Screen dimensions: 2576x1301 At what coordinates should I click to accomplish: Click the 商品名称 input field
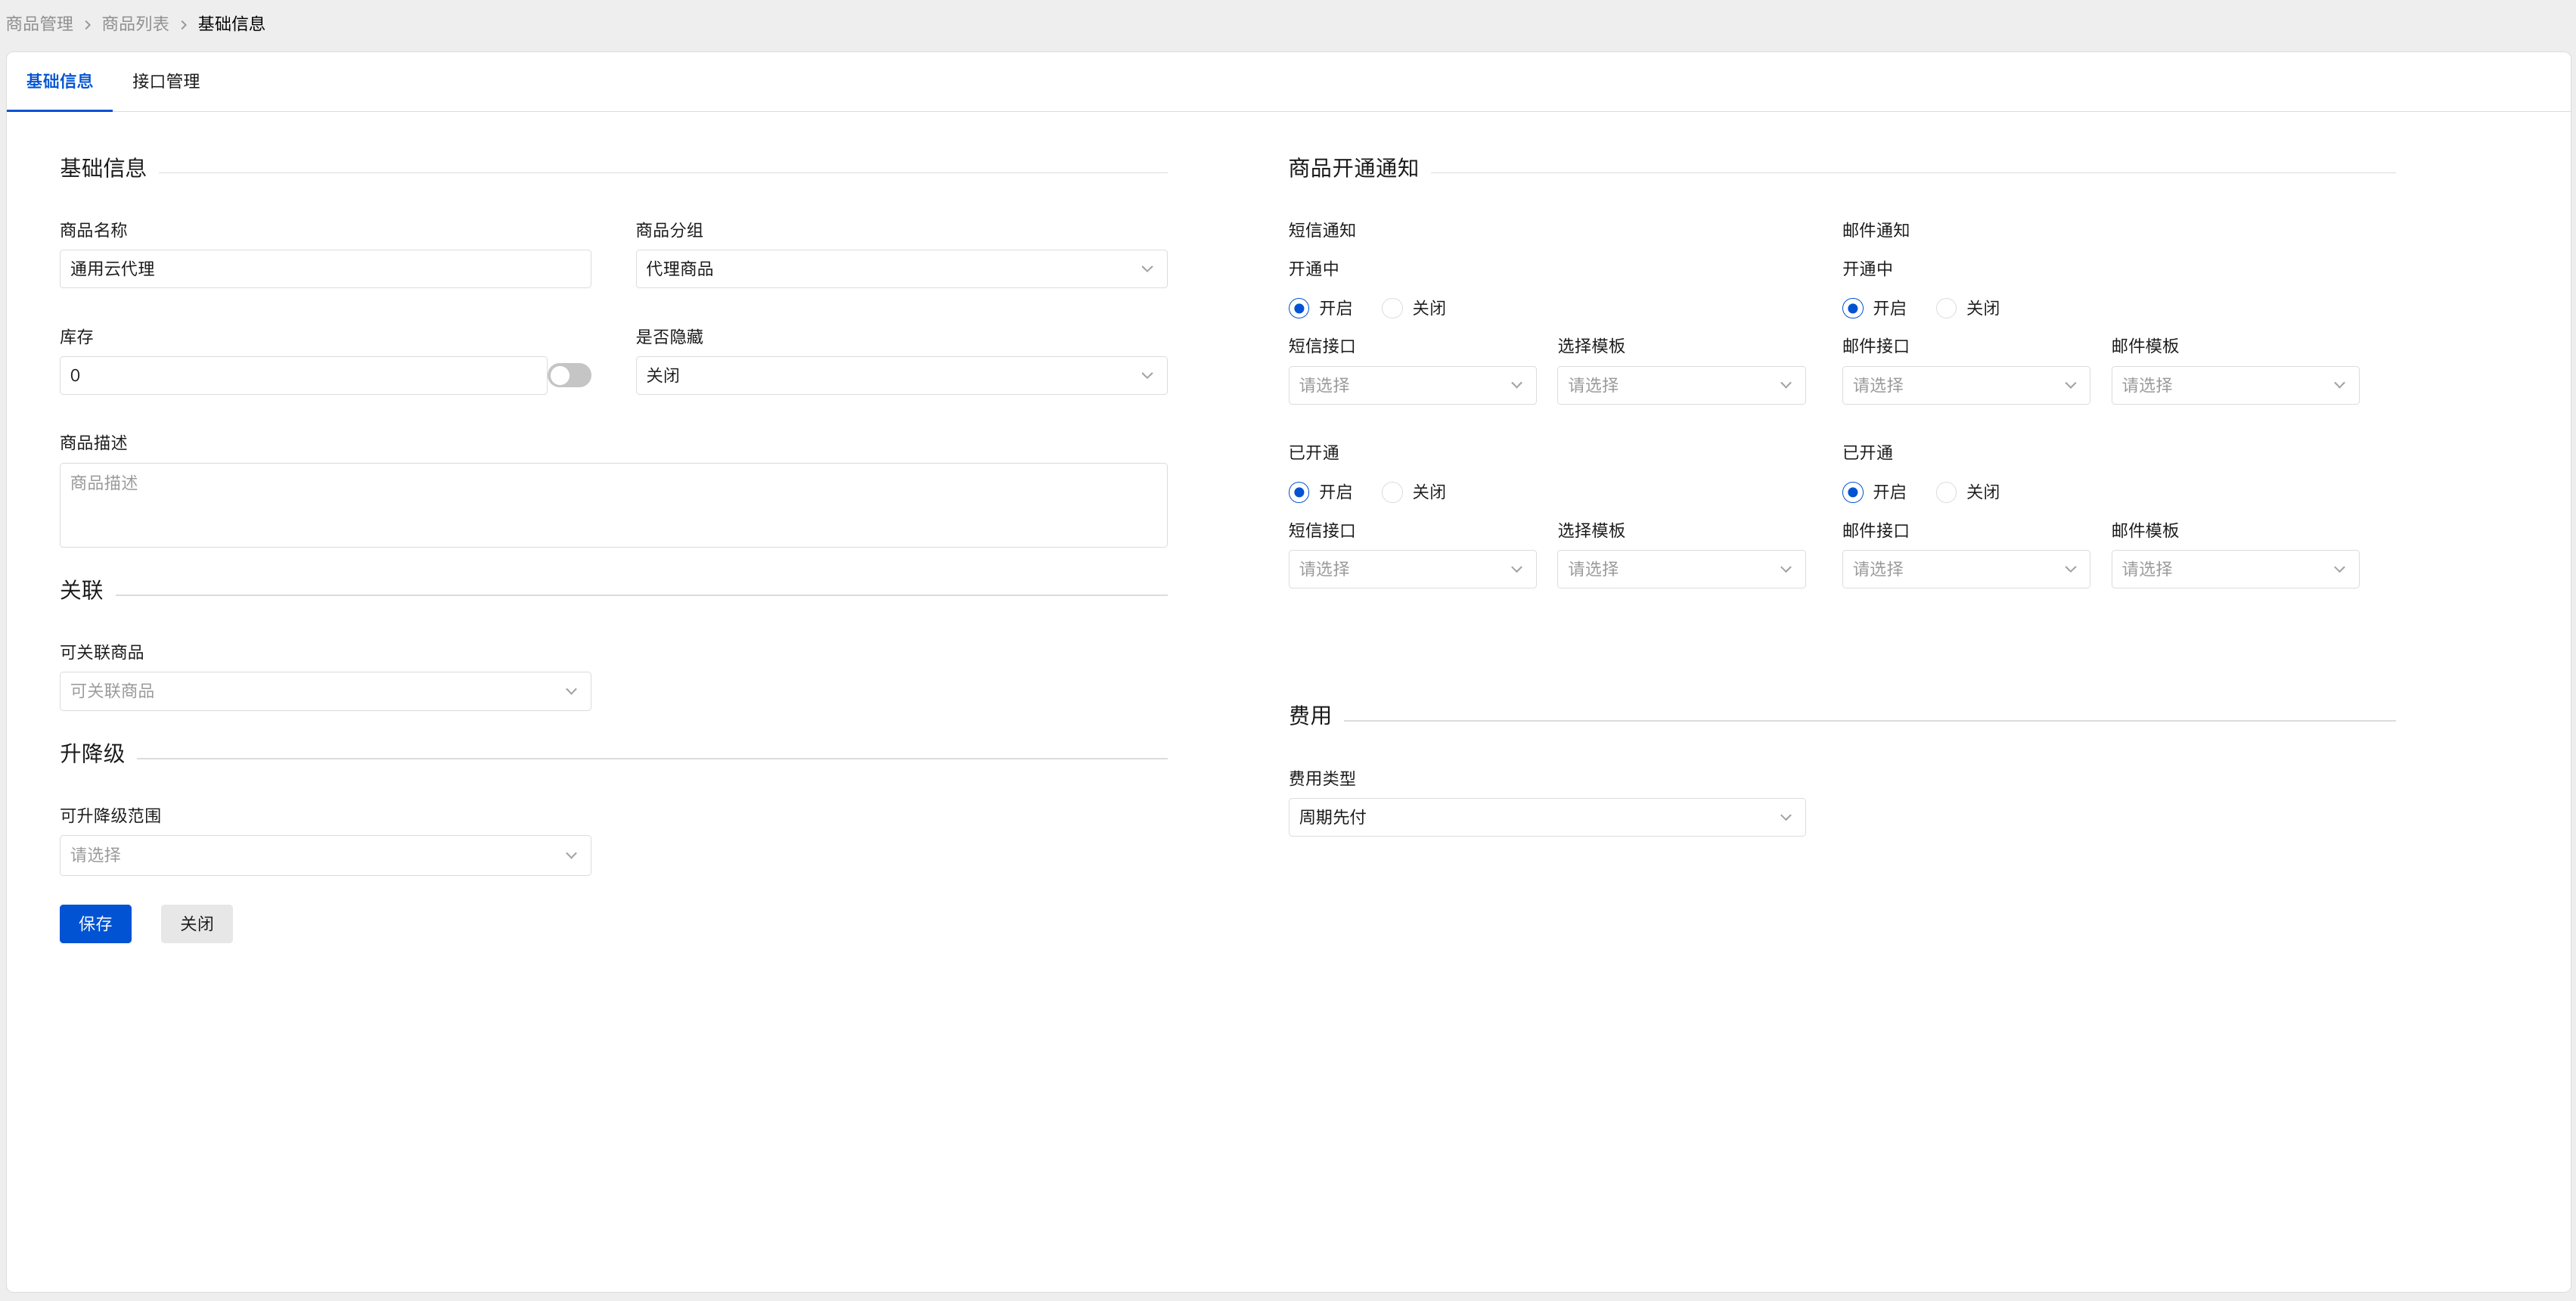325,269
